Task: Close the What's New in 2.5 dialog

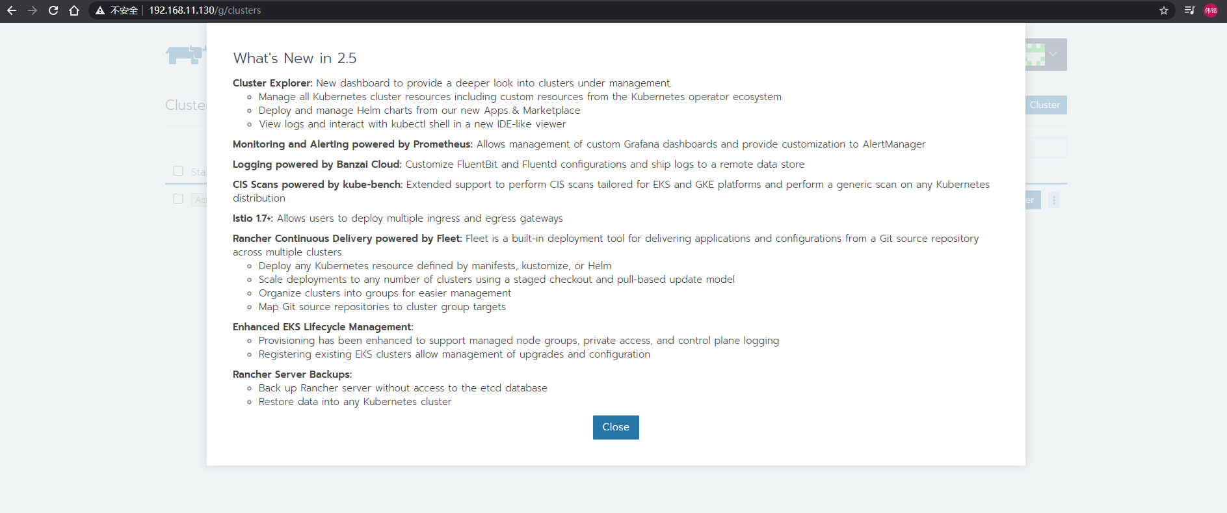Action: [x=615, y=427]
